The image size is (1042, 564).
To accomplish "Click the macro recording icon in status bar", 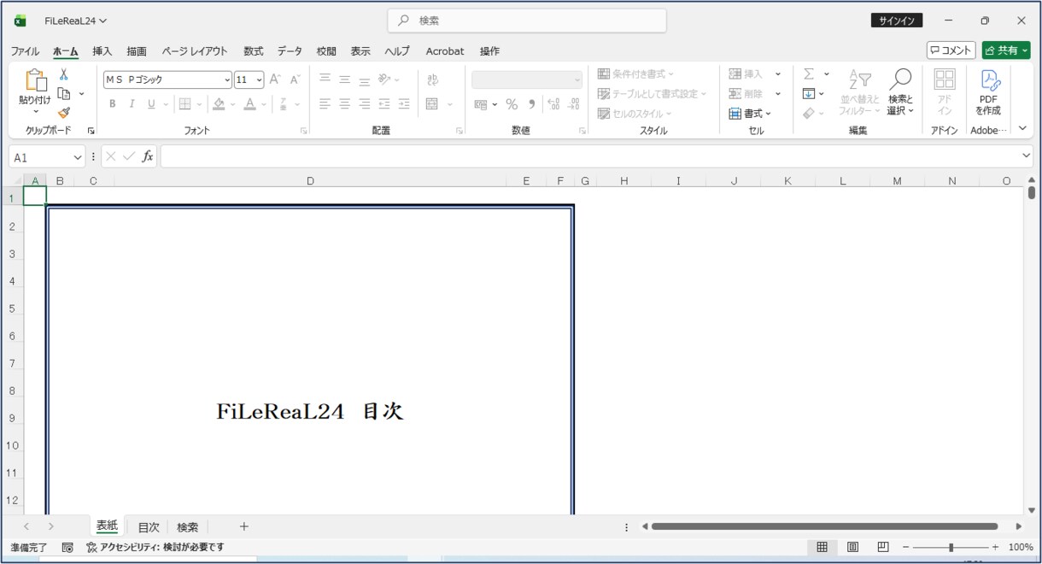I will click(68, 547).
